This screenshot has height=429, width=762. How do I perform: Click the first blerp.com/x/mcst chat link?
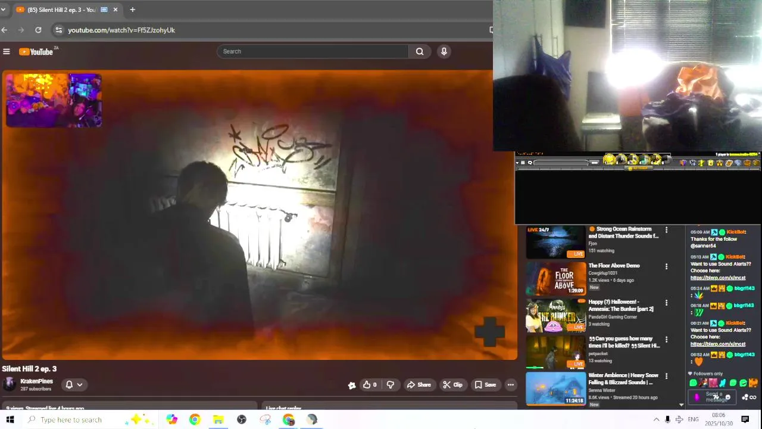[x=718, y=278]
